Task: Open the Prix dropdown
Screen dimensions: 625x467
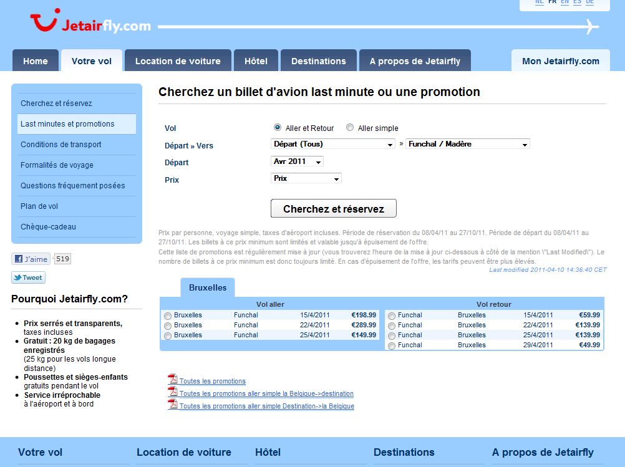Action: pos(306,178)
